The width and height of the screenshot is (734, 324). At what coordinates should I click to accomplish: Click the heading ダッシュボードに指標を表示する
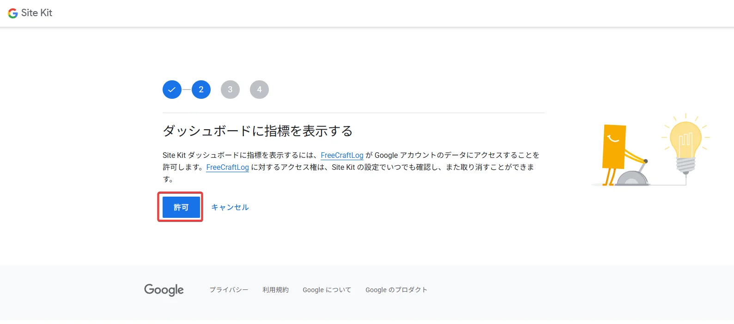[x=258, y=131]
